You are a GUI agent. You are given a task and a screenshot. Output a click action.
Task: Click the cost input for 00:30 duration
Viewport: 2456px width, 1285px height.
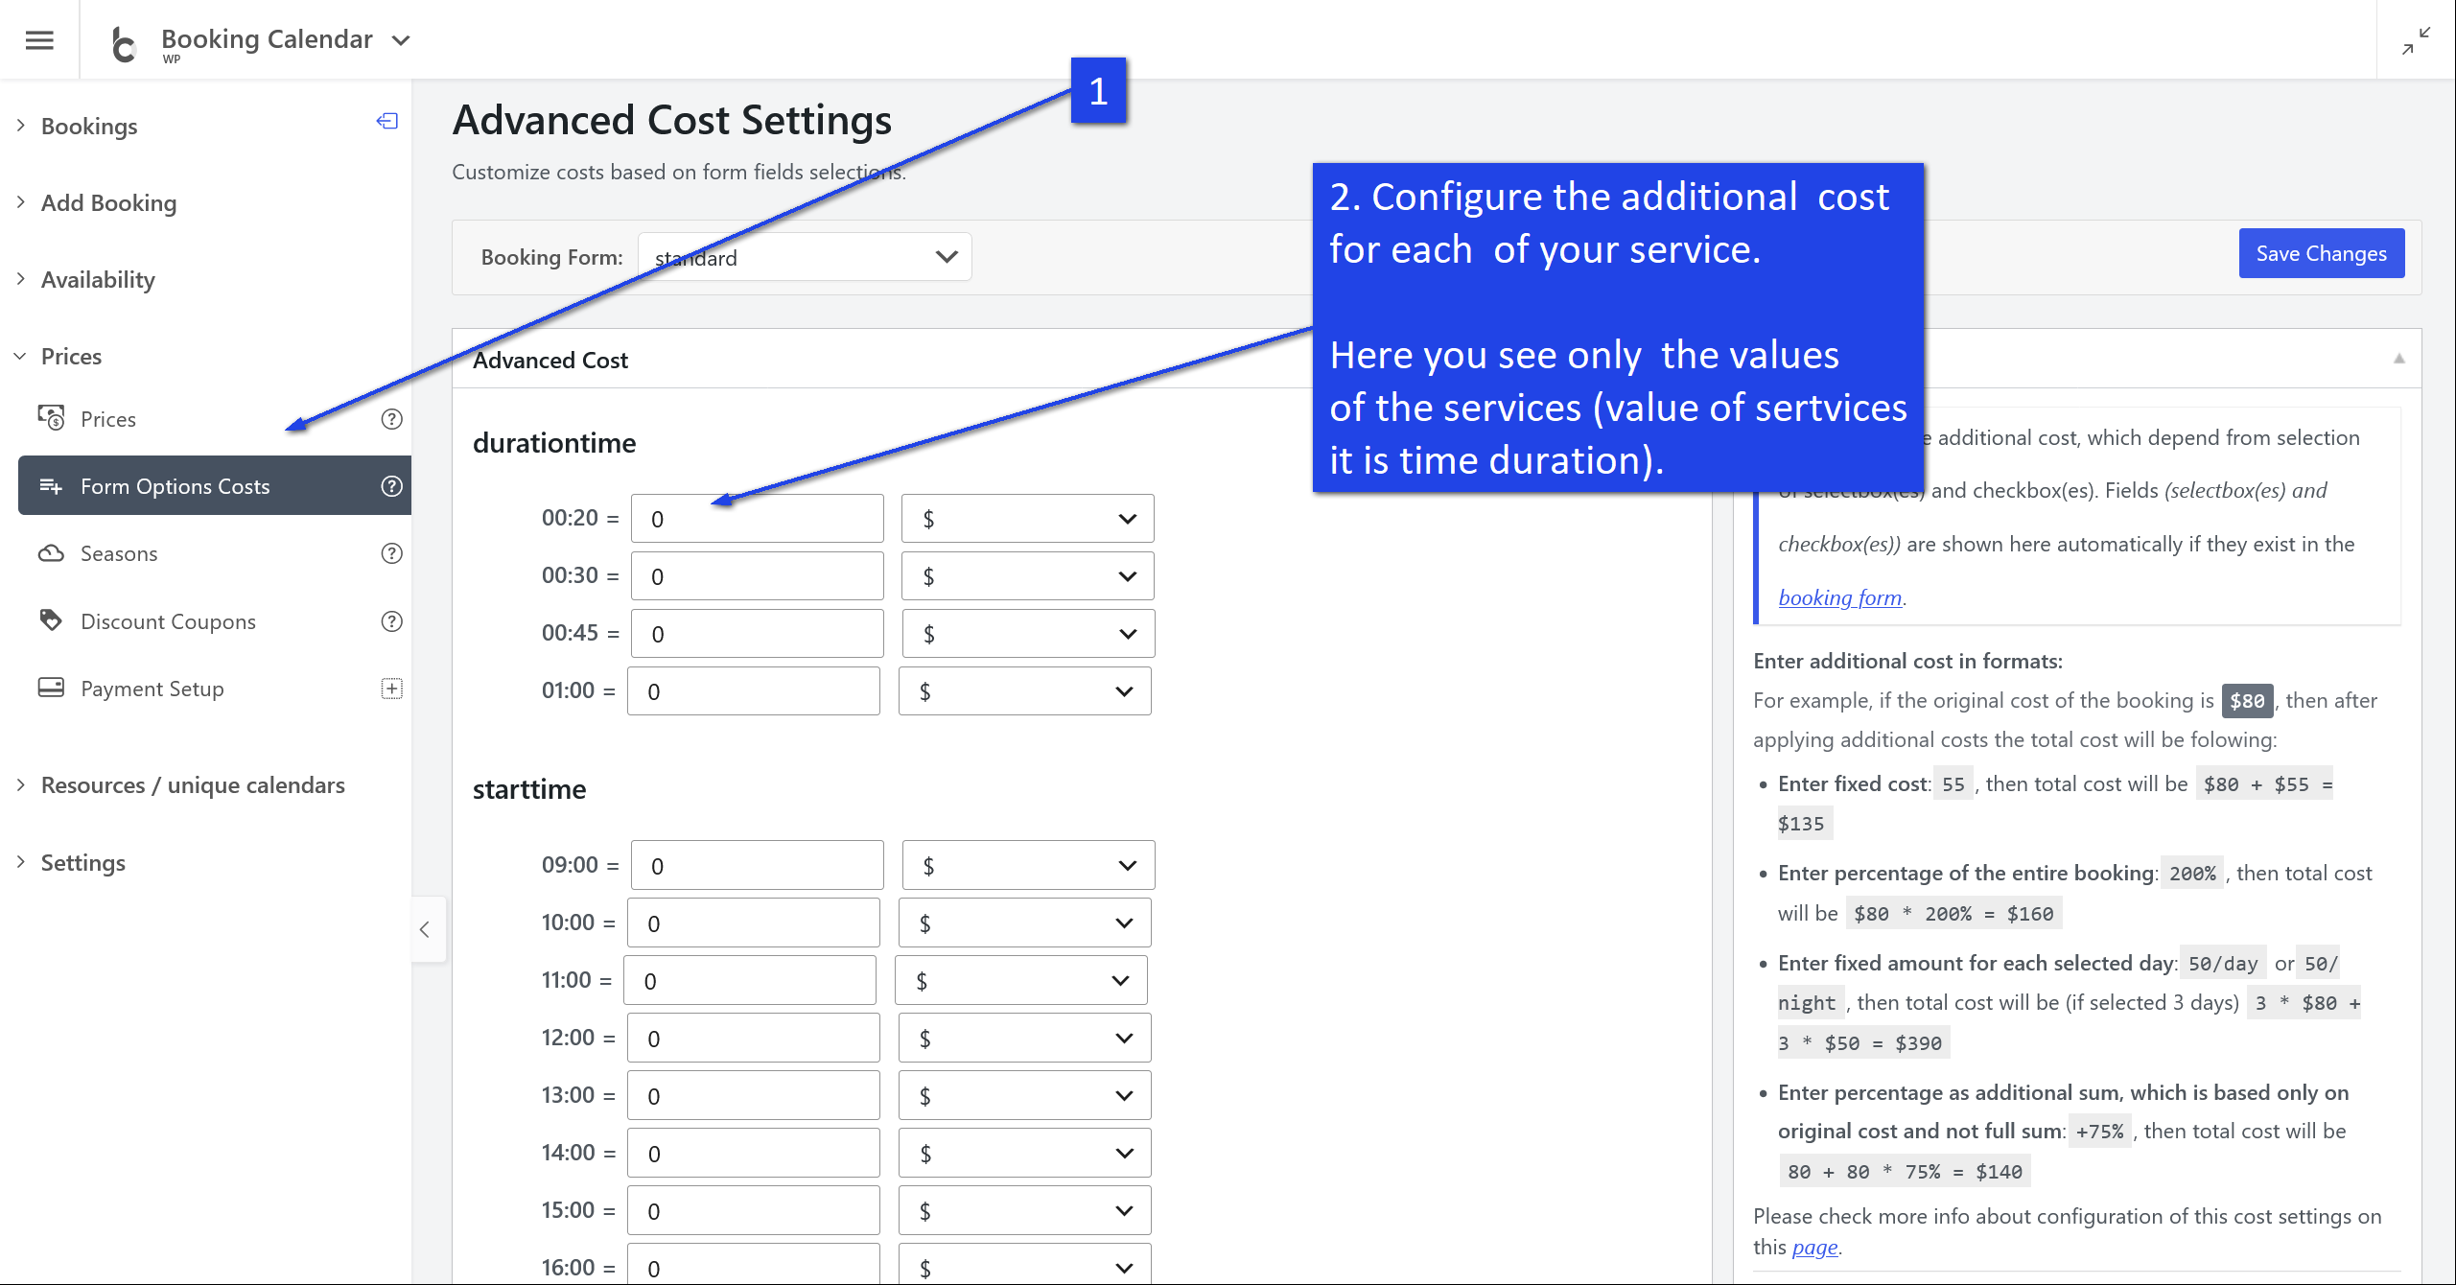[757, 576]
